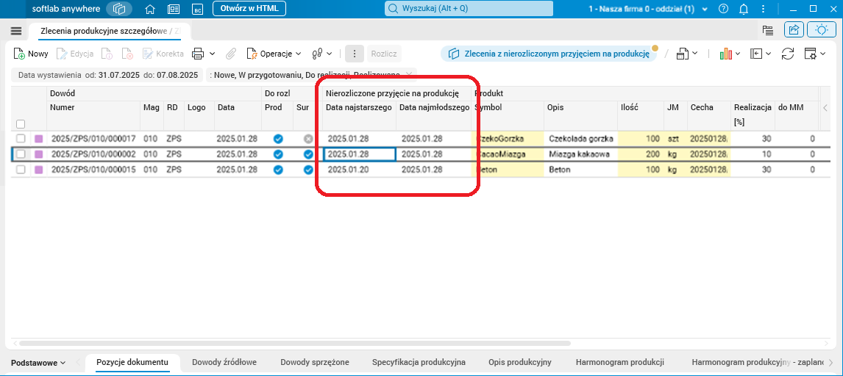The width and height of the screenshot is (843, 376).
Task: Create a new document with Nowy
Action: point(31,54)
